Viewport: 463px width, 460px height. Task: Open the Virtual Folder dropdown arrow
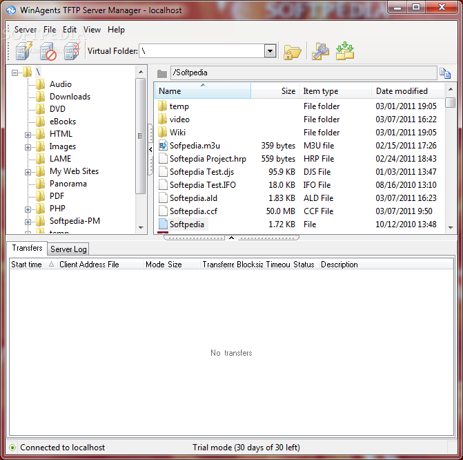270,51
